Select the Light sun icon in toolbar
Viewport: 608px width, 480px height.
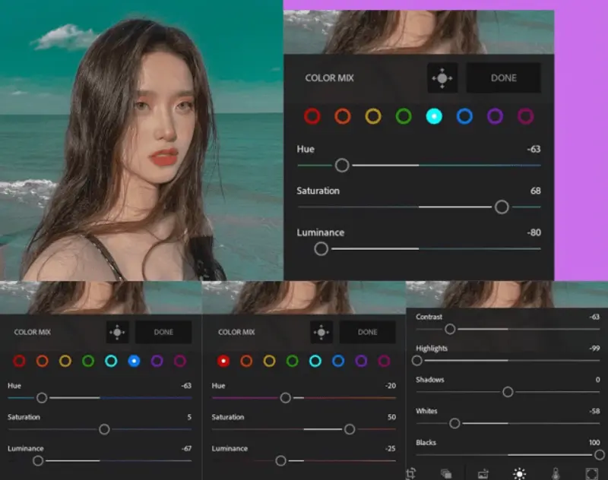[519, 473]
